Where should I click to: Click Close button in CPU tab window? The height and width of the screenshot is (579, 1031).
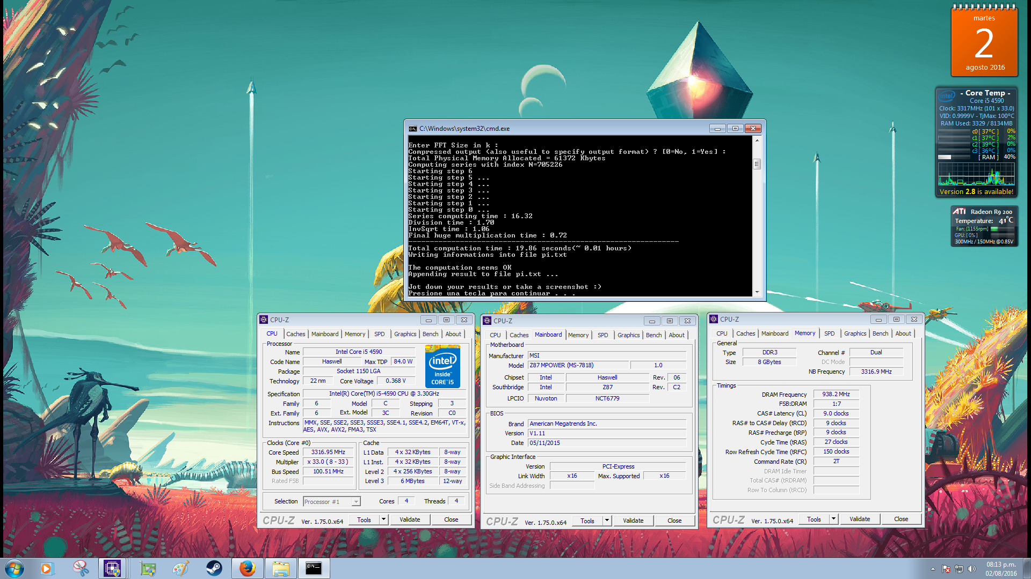451,519
